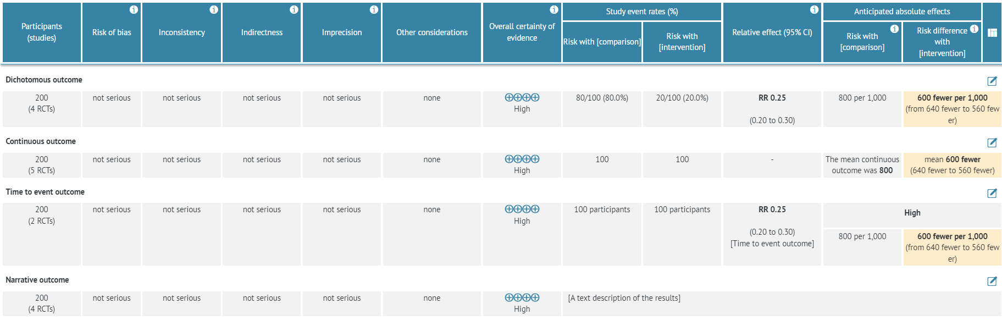Click '[A text description of the results]' cell
The height and width of the screenshot is (320, 1002).
pyautogui.click(x=782, y=304)
